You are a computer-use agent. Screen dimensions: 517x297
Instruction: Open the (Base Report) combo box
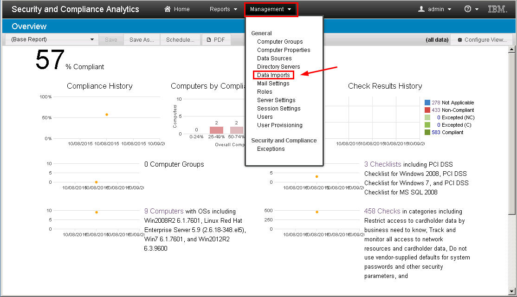coord(52,39)
